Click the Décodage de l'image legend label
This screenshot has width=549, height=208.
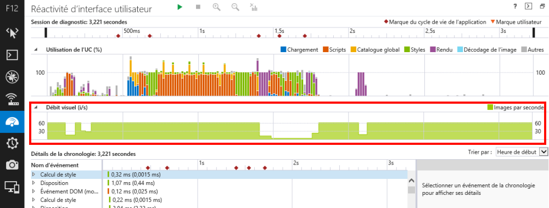pos(490,50)
